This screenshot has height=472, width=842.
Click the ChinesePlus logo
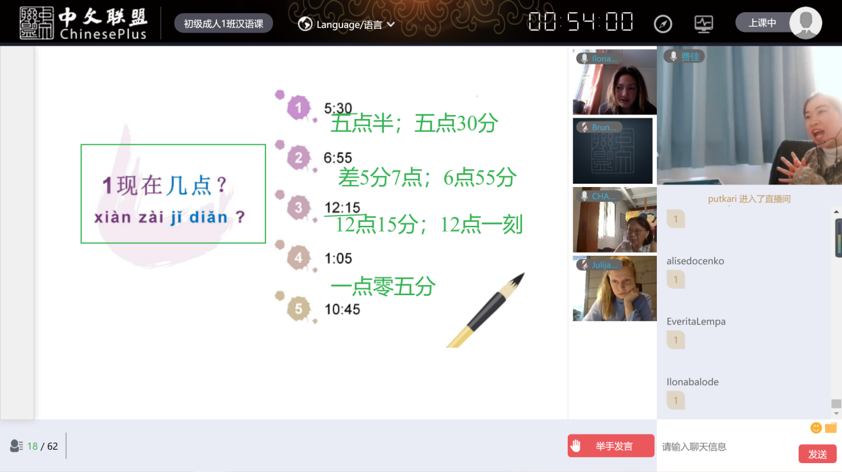[83, 24]
